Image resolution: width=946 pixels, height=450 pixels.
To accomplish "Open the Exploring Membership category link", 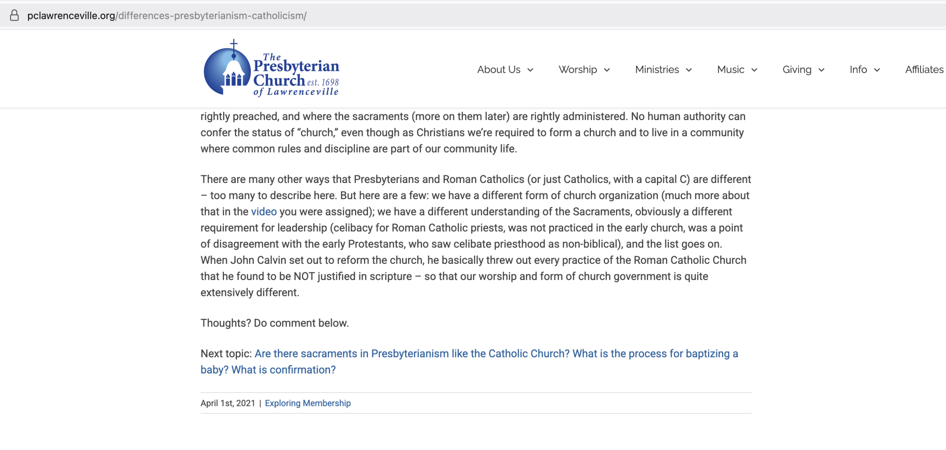I will (x=307, y=403).
